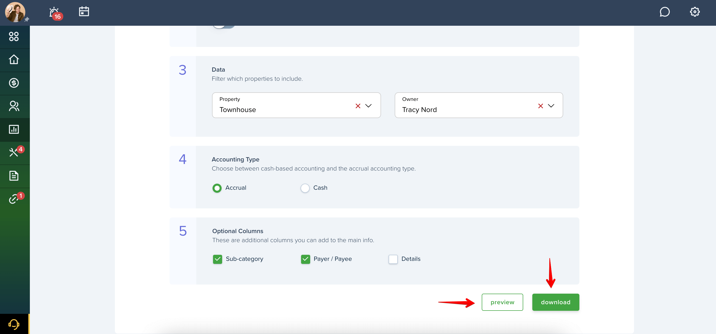Check the Details column
The image size is (716, 334).
(393, 259)
